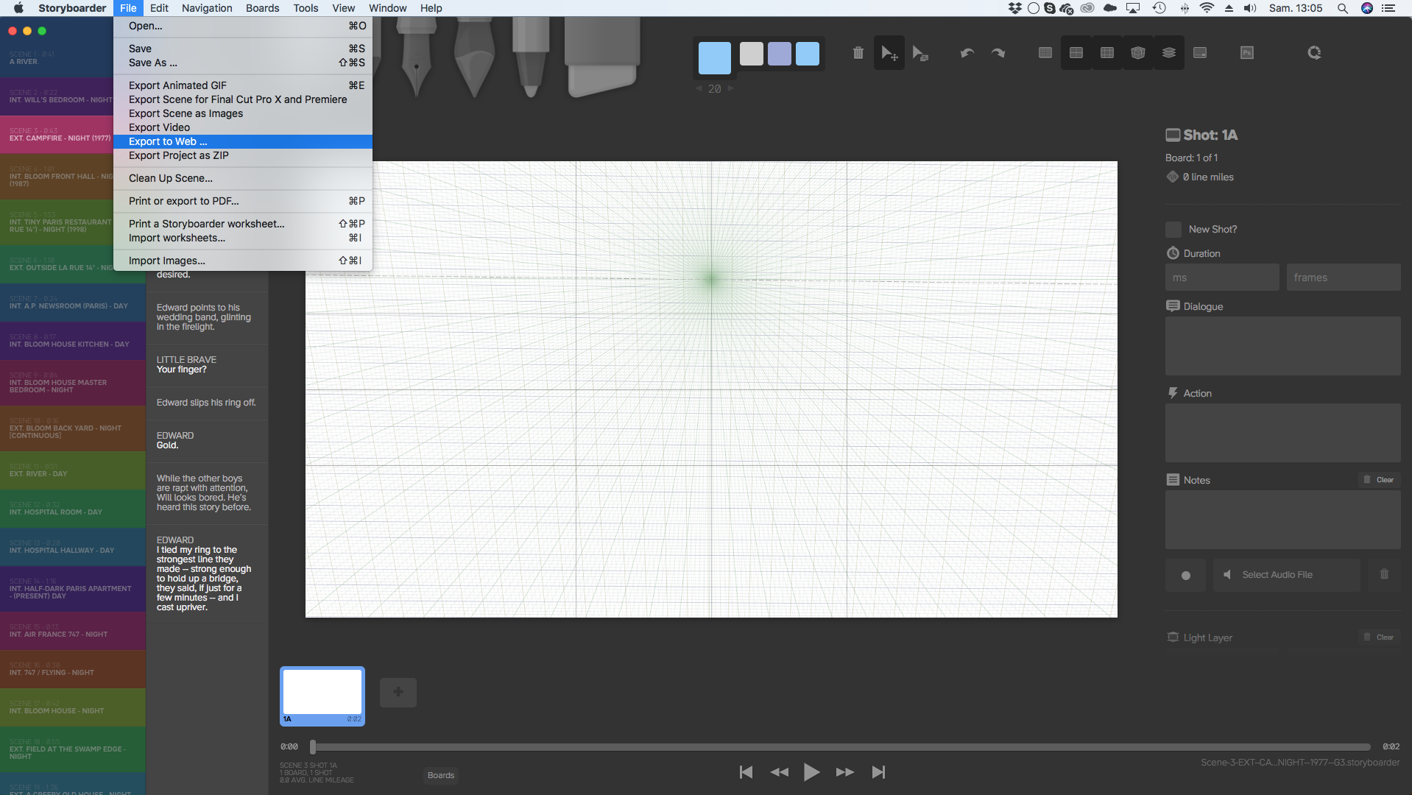Screen dimensions: 1412x795
Task: Click the Dialogue text area
Action: pos(1282,346)
